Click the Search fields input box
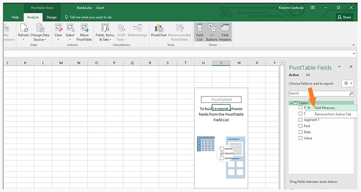The height and width of the screenshot is (192, 361). point(321,93)
